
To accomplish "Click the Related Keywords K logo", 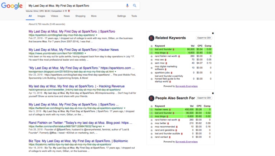I will click(x=151, y=38).
